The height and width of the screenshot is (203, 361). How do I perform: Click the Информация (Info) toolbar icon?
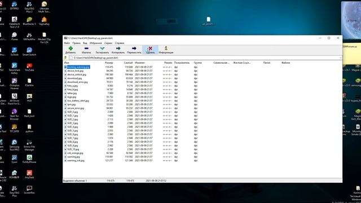click(x=166, y=48)
